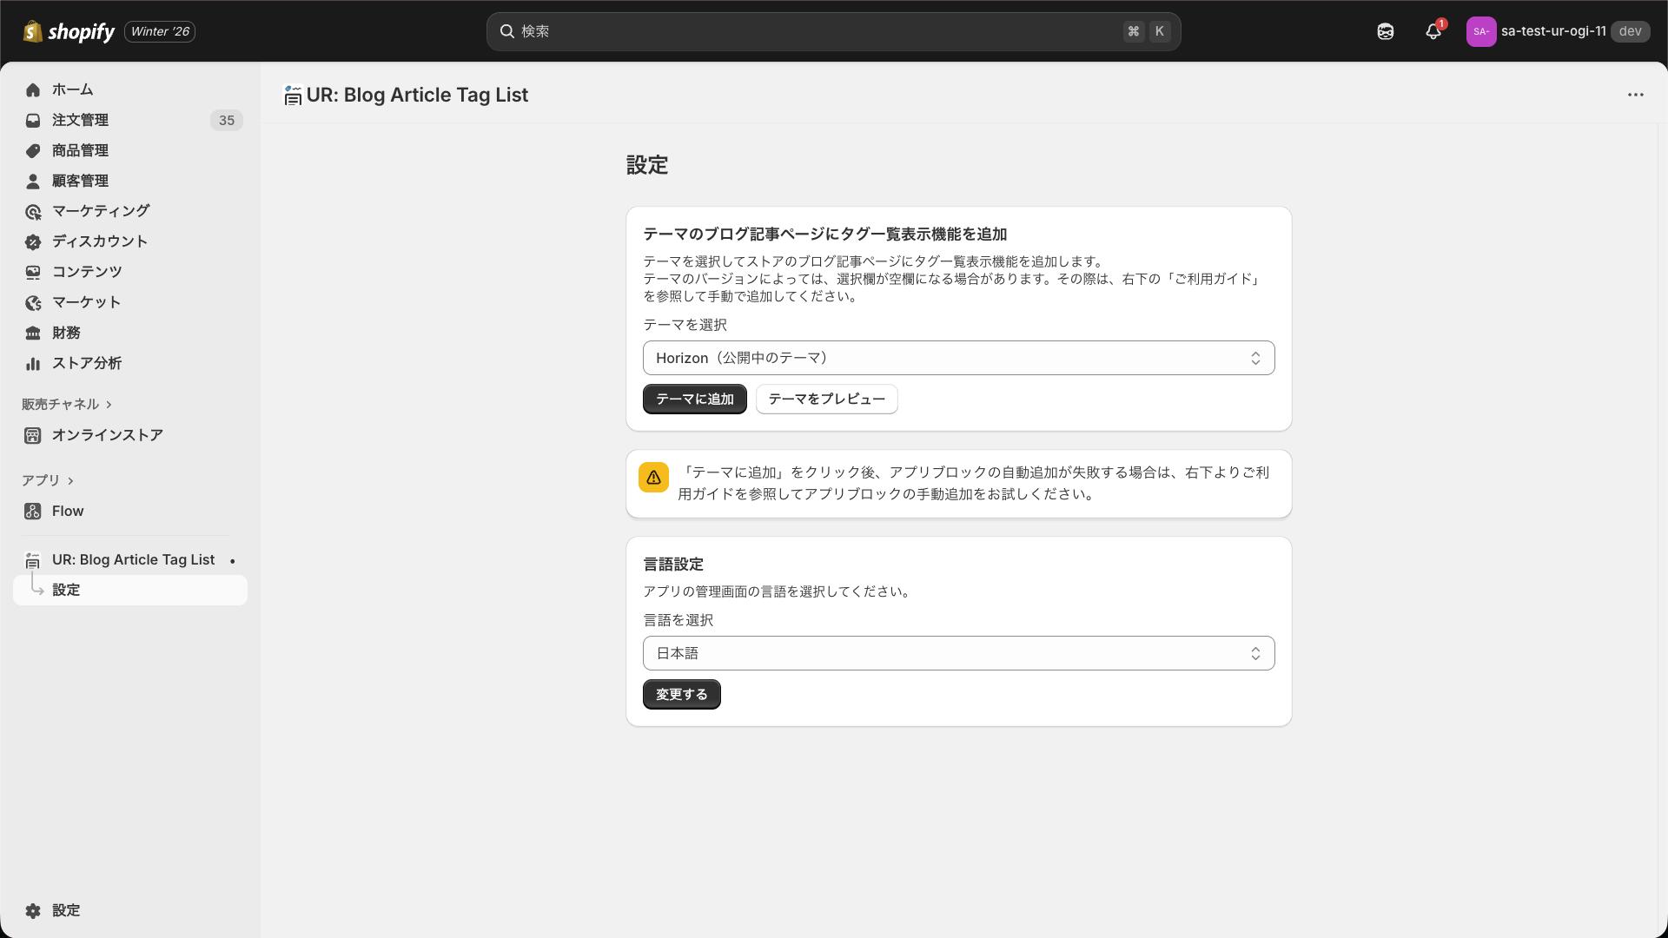Open the 注文管理 orders inbox icon

click(x=33, y=120)
